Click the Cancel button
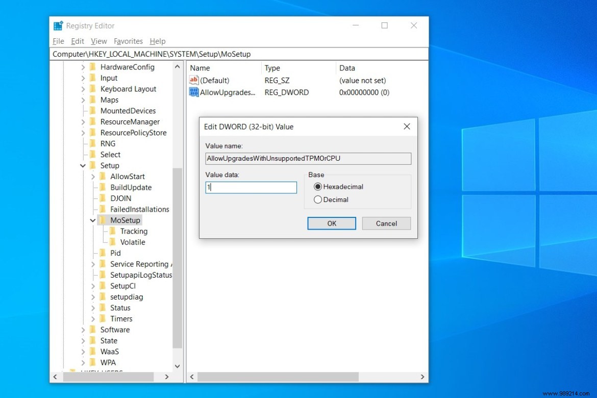The image size is (597, 398). (x=386, y=223)
